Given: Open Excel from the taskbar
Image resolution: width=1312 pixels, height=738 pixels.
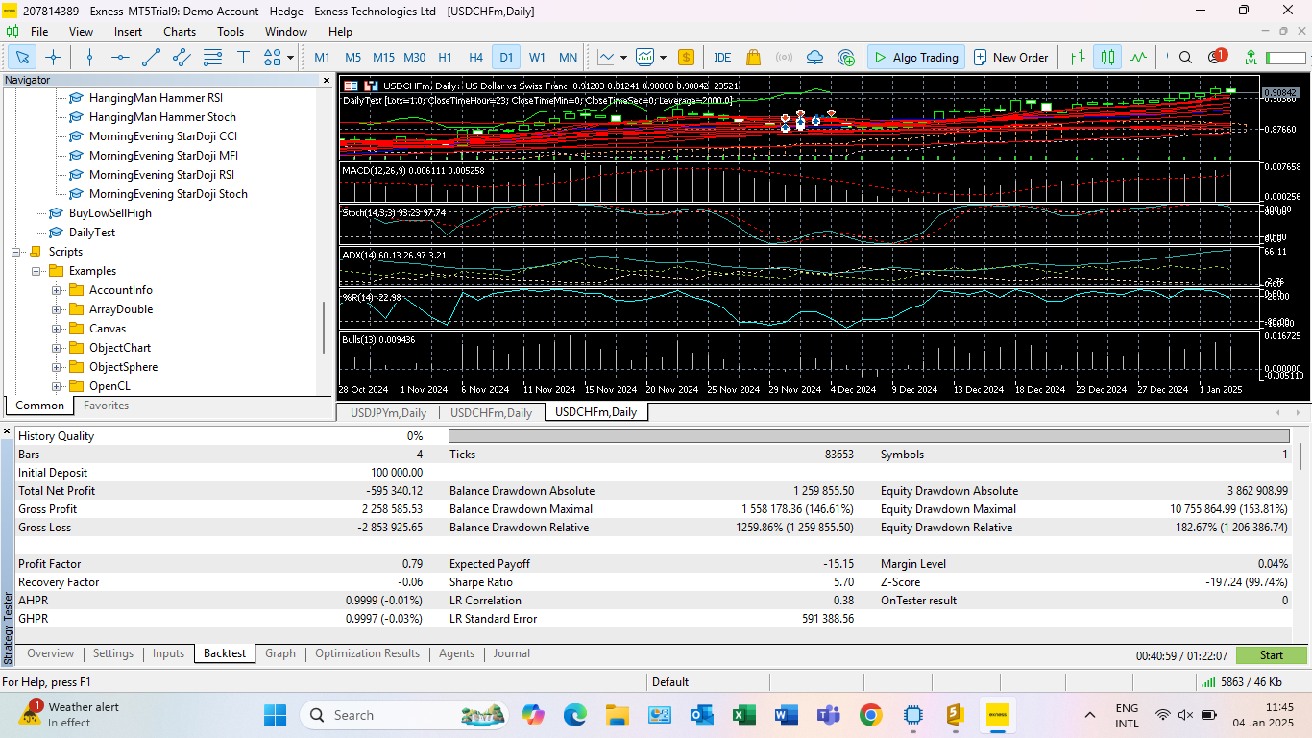Looking at the screenshot, I should [743, 715].
